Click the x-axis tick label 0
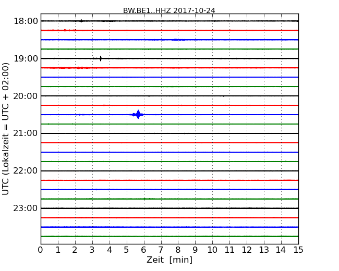Screen dimensions: 339x271 click(x=41, y=250)
